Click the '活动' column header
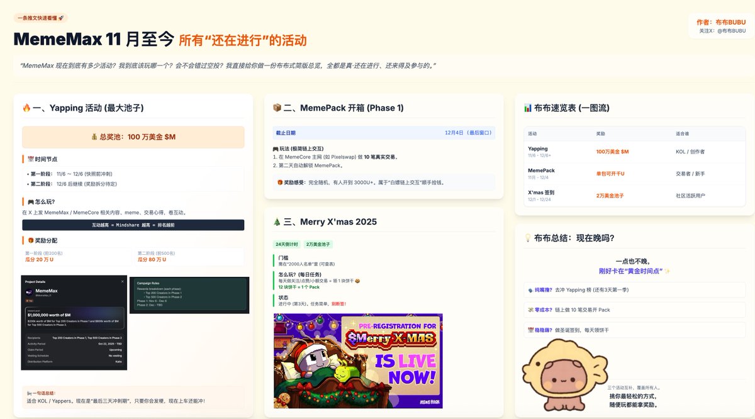Image resolution: width=755 pixels, height=419 pixels. tap(532, 134)
